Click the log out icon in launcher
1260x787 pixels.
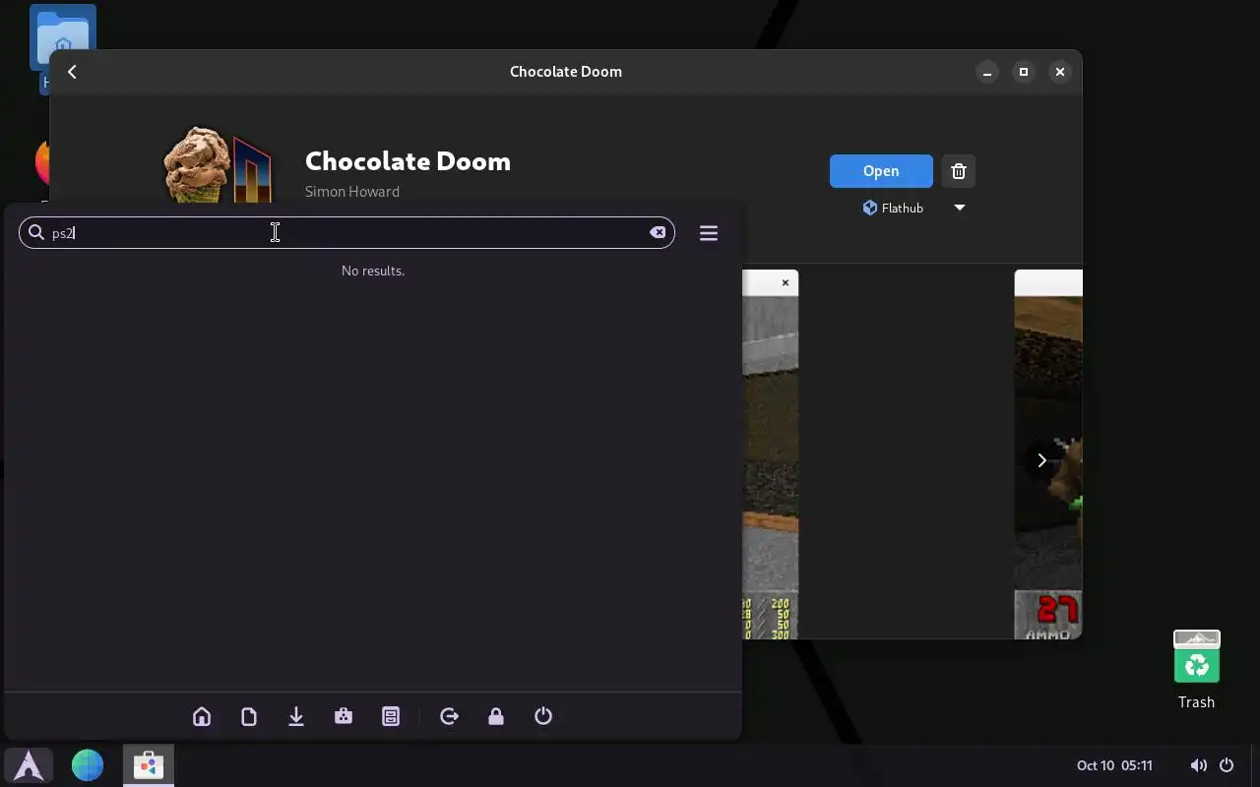coord(449,716)
